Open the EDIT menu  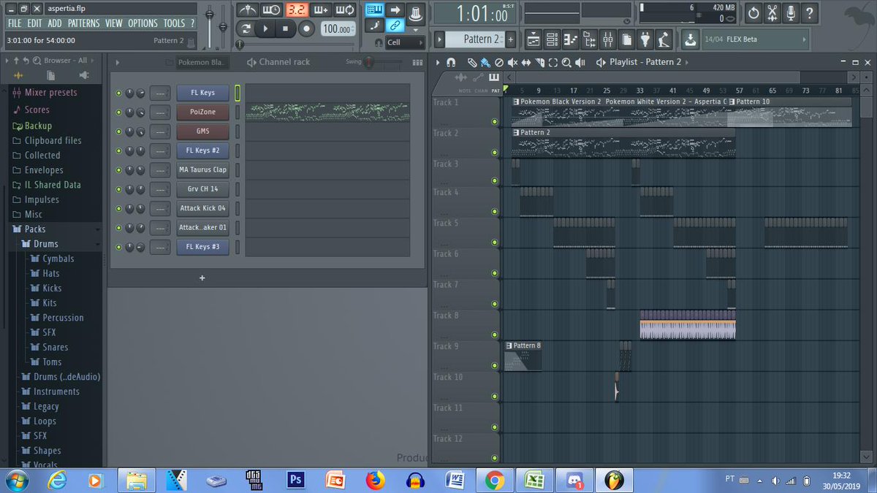point(34,23)
